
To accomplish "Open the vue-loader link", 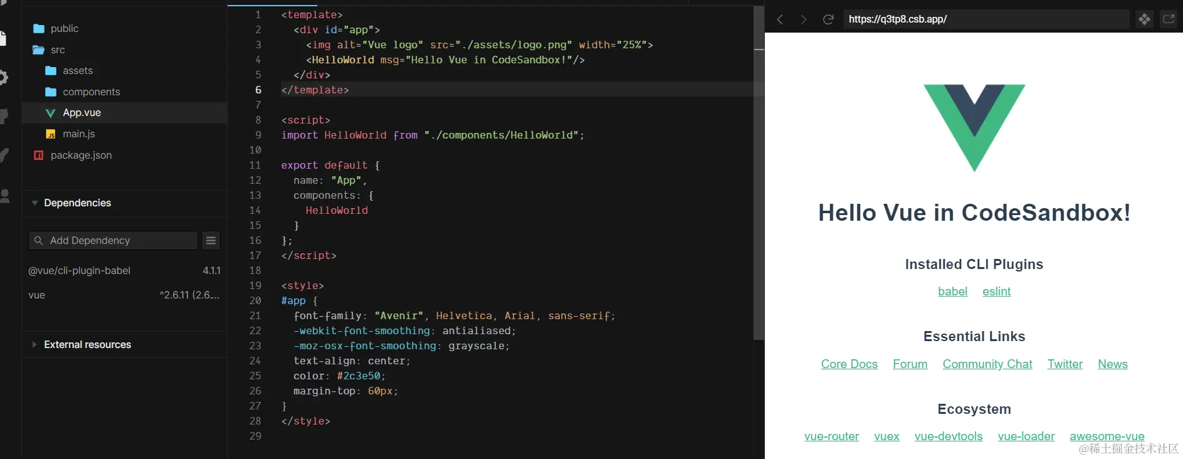I will pyautogui.click(x=1026, y=436).
